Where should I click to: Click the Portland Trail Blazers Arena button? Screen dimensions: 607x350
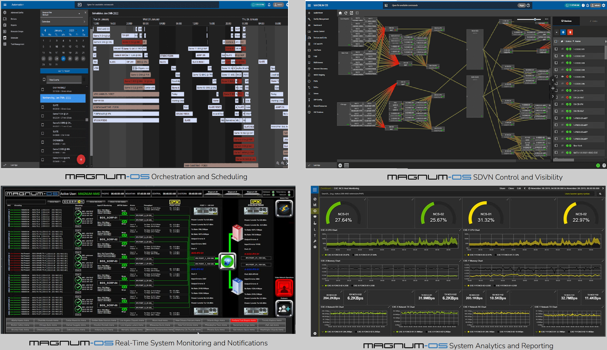[x=243, y=320]
